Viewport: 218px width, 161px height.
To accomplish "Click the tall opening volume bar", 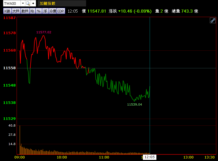I will coord(20,140).
